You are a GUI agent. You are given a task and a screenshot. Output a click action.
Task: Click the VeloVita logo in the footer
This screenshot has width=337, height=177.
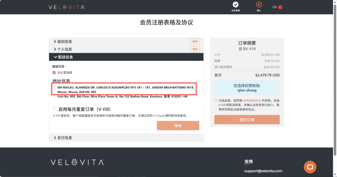pos(77,162)
